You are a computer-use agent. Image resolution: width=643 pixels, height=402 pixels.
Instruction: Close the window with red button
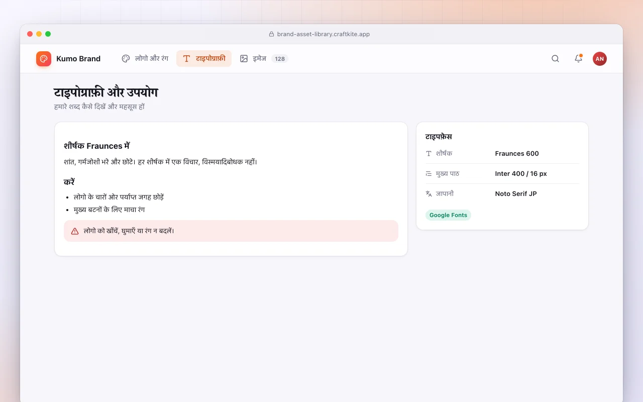[x=30, y=34]
